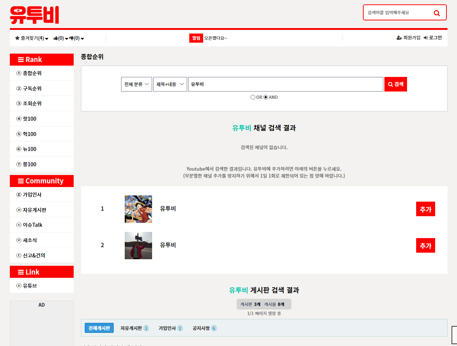Click the first result's 유투비 channel name
Screen dimensions: 457x346
coord(168,209)
